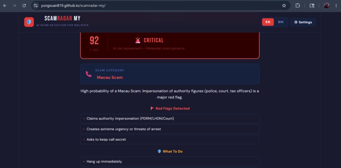
Task: Click the 92 risk score
Action: pos(94,41)
